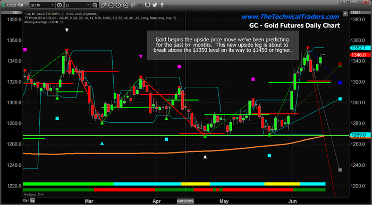Click the TheTechnicalTraders.com link
The image size is (372, 205).
coord(290,17)
